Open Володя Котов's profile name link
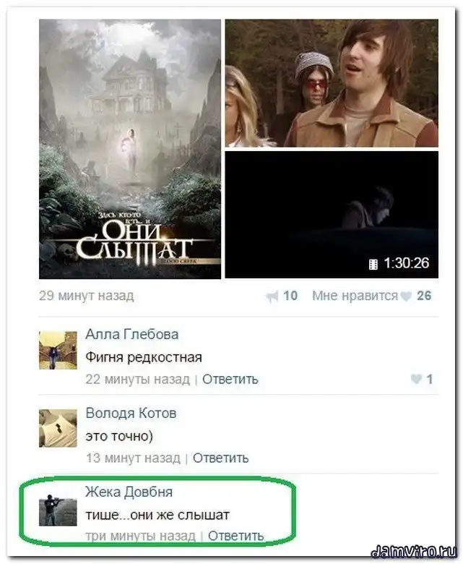 click(x=131, y=413)
